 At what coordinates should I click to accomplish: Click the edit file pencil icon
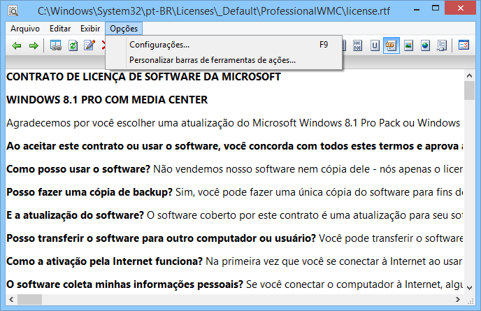[x=89, y=45]
